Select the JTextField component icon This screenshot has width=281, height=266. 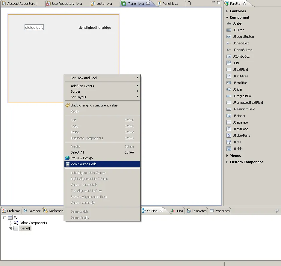click(x=229, y=70)
